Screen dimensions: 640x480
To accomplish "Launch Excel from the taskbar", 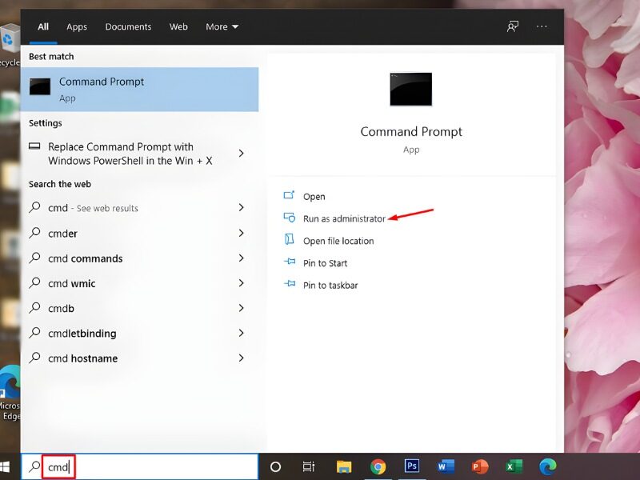I will point(514,466).
